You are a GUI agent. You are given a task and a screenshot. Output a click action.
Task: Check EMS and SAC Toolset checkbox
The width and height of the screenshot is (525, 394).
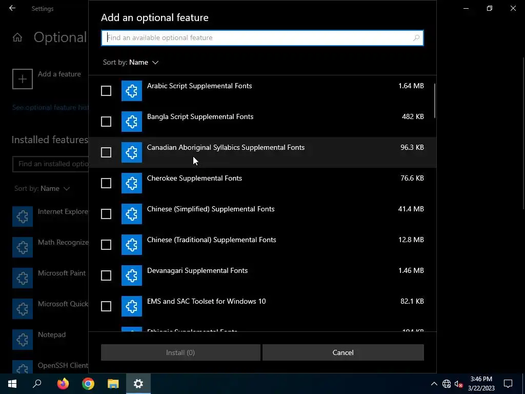click(x=106, y=306)
